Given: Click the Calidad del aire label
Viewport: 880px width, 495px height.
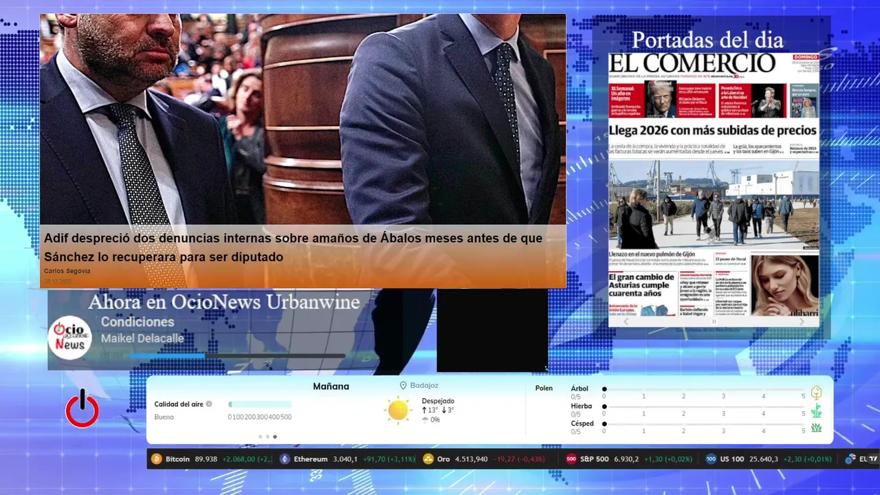Looking at the screenshot, I should (179, 404).
